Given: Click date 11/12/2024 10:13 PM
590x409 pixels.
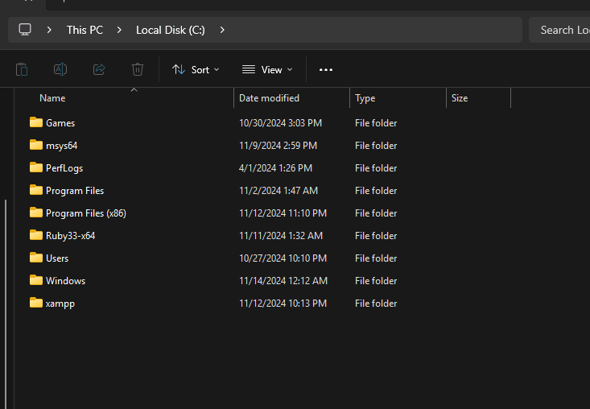Looking at the screenshot, I should [x=283, y=304].
